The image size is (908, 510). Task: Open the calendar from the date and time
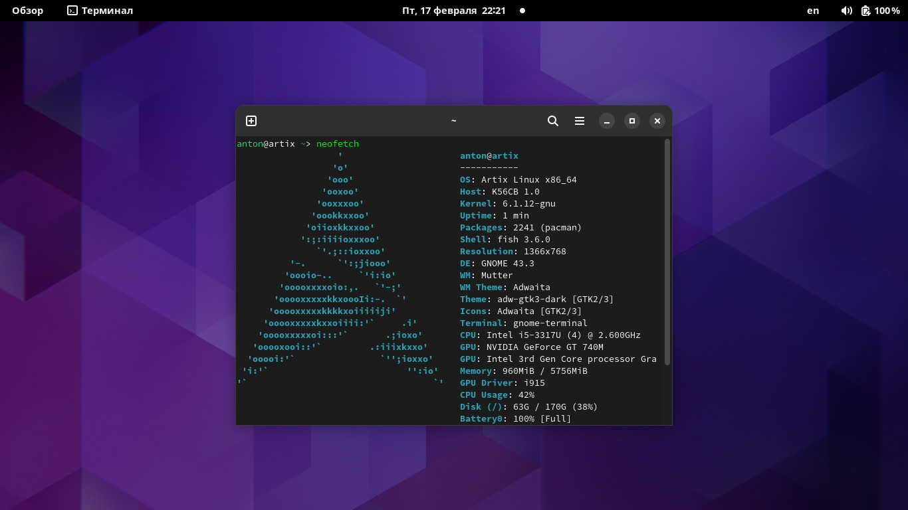[453, 11]
